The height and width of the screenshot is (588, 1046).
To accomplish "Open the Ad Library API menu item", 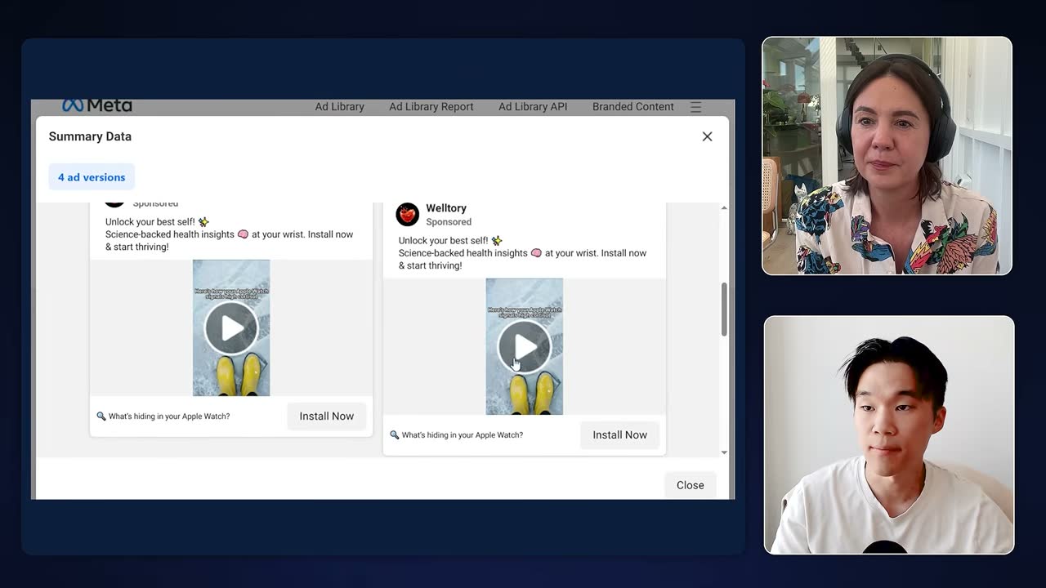I will (x=533, y=107).
